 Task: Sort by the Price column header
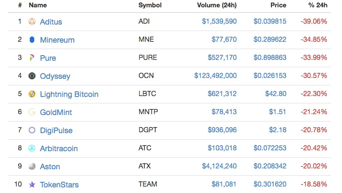click(278, 5)
